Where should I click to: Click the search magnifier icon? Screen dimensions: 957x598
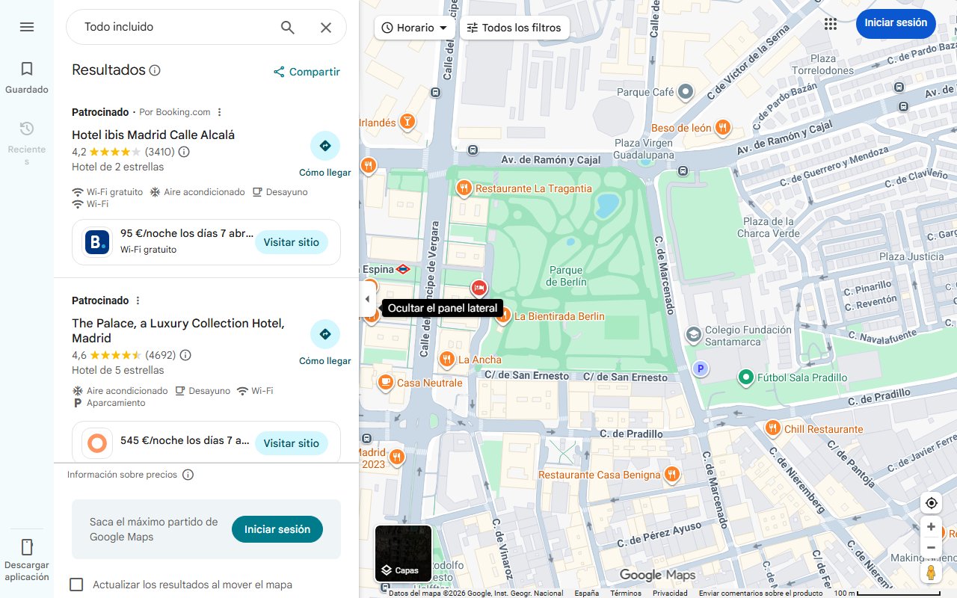(x=287, y=27)
